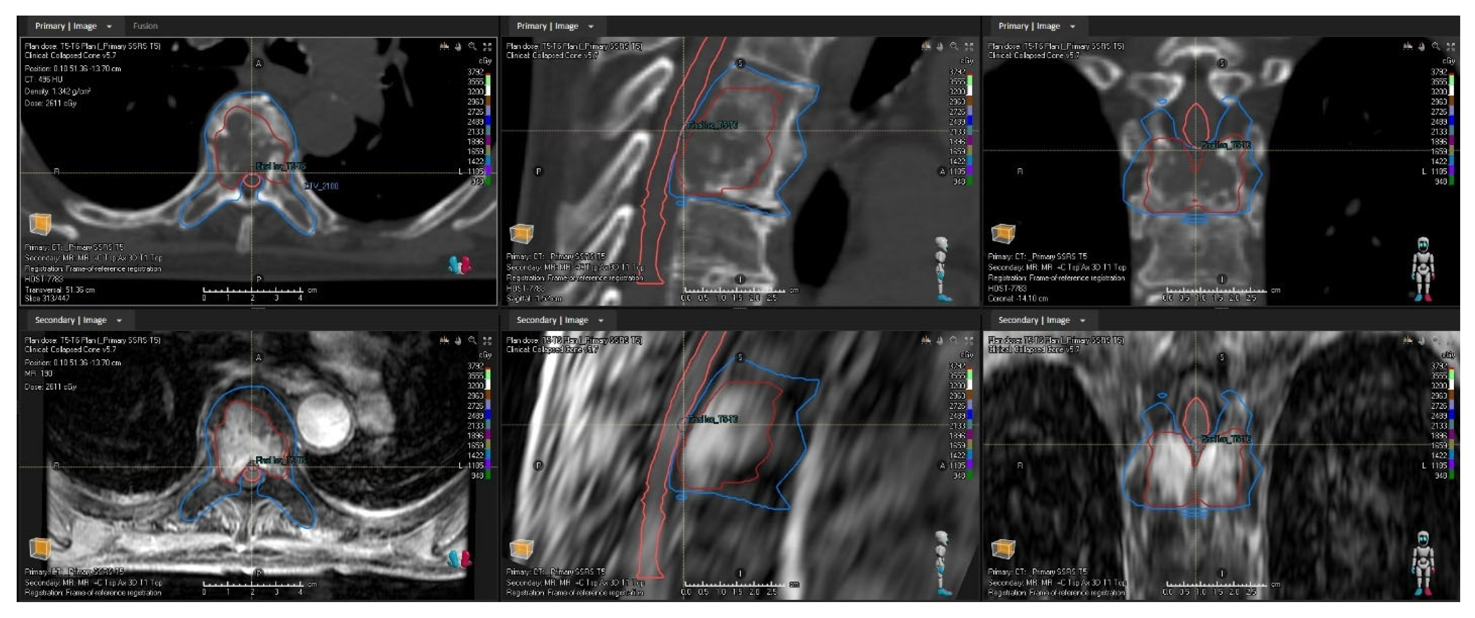Open Primary | Image dropdown above sagittal CT view

(x=591, y=26)
